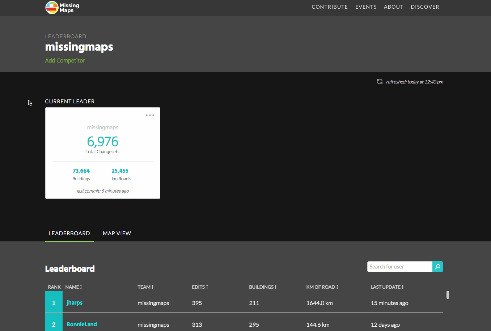Switch to the LEADERBOARD tab
The height and width of the screenshot is (331, 491).
click(69, 233)
